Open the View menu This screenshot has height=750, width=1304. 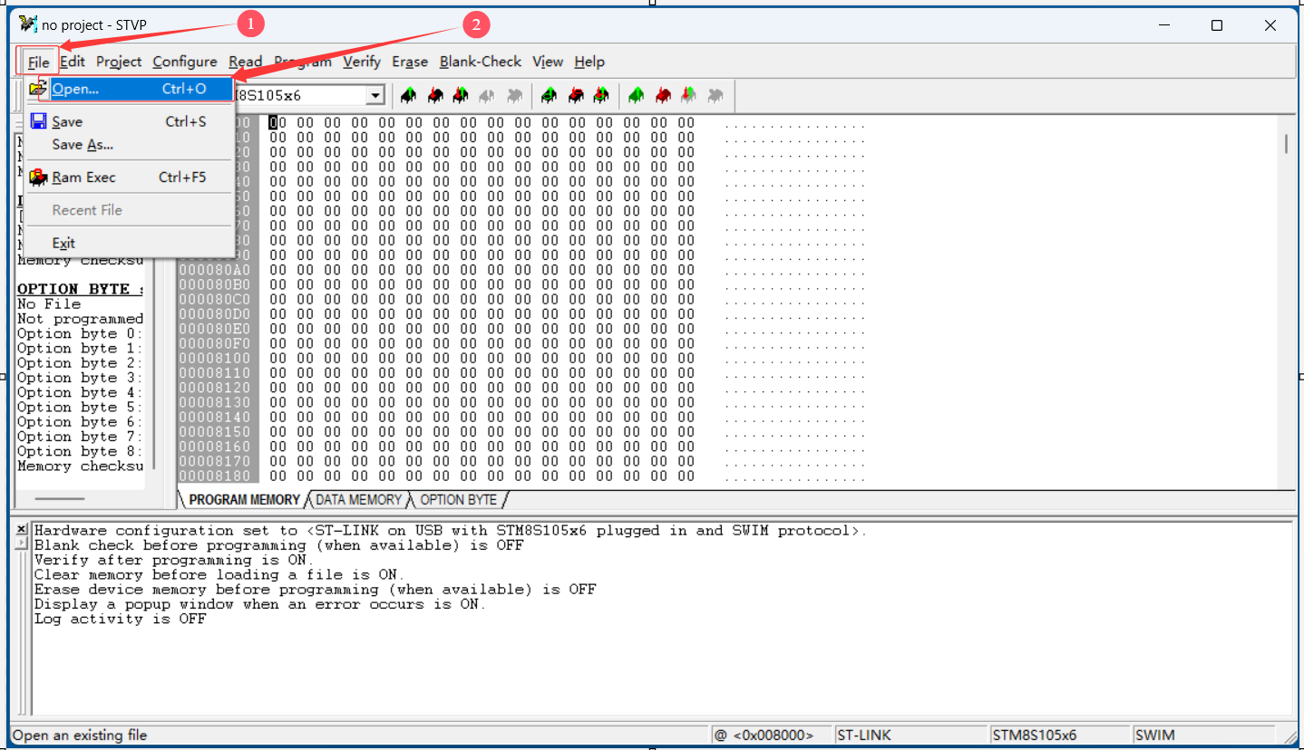point(548,62)
